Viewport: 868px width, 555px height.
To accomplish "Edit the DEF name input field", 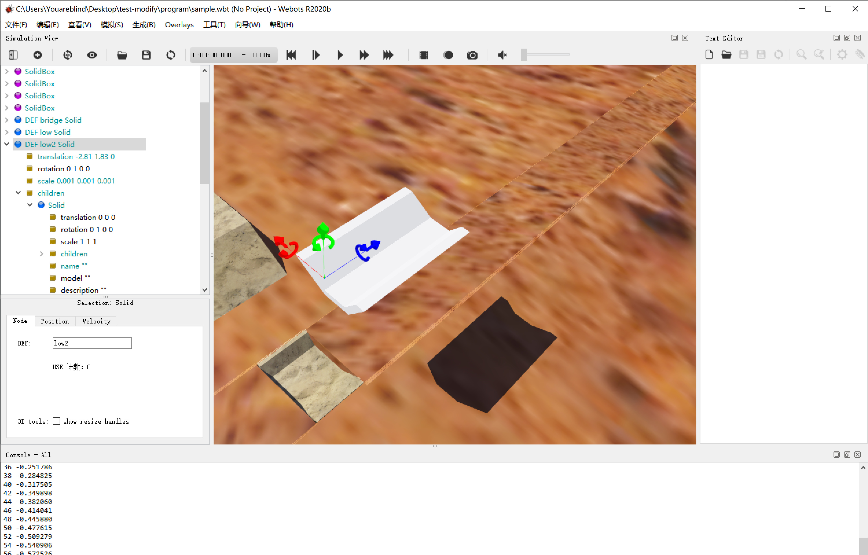I will click(x=92, y=343).
